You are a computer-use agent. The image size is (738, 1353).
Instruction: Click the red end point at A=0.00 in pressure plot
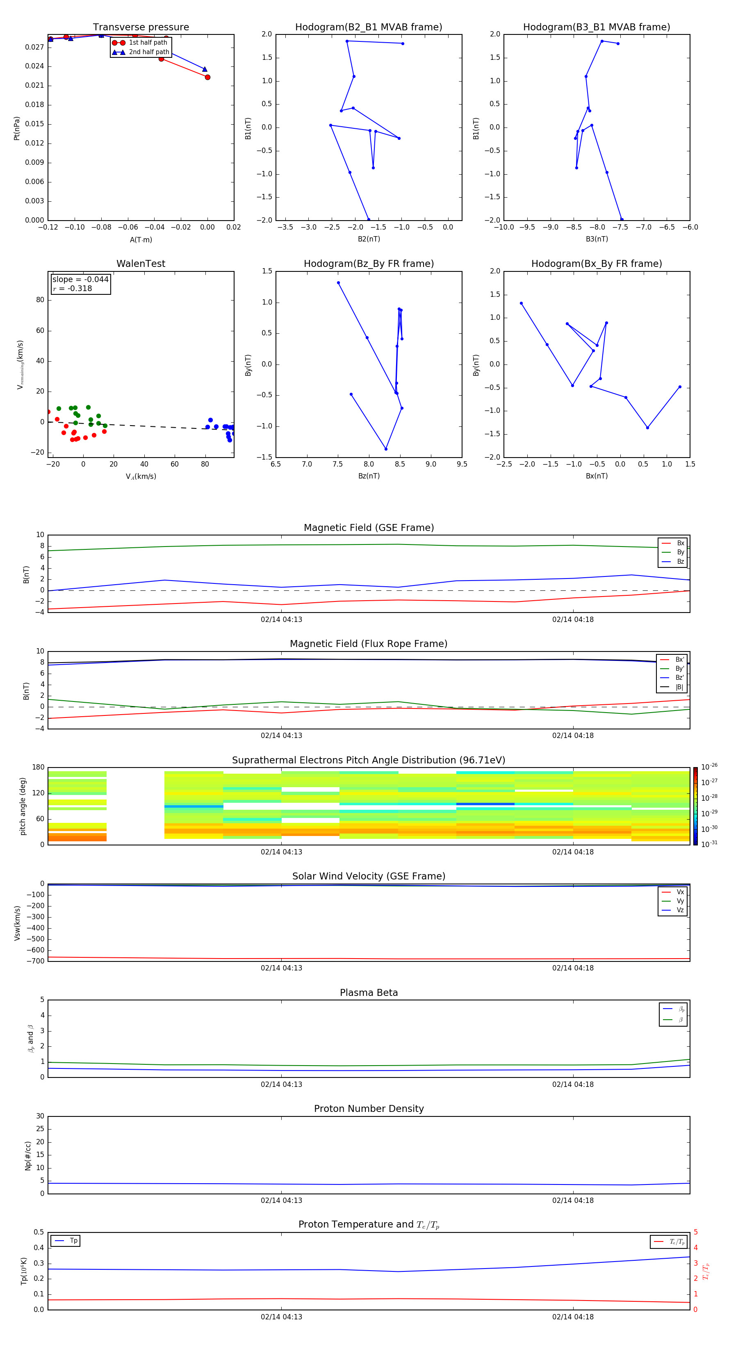click(x=207, y=77)
